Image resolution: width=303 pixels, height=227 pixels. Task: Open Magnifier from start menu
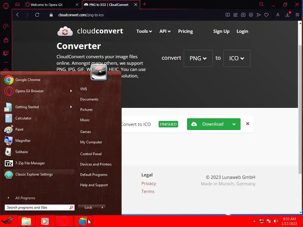39,140
